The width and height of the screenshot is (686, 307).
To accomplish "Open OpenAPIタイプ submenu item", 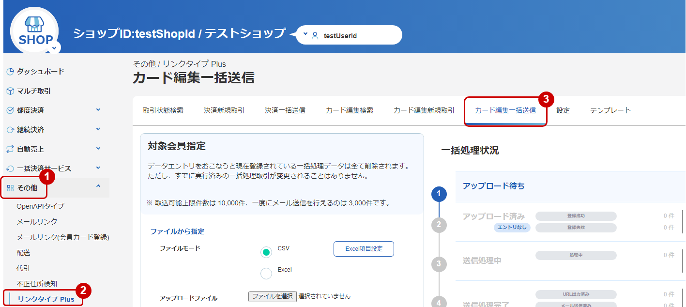I will click(x=40, y=206).
